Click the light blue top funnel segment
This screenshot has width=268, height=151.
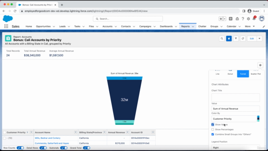click(x=124, y=78)
